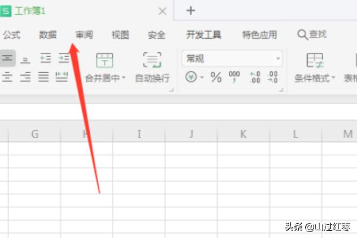The height and width of the screenshot is (238, 357).
Task: Open the 特色应用 tab
Action: pos(259,35)
